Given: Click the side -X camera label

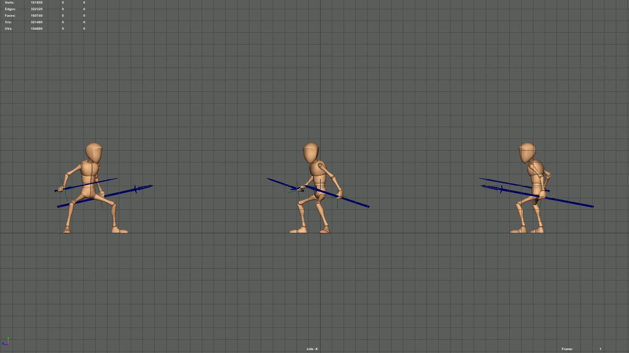Looking at the screenshot, I should [x=312, y=349].
